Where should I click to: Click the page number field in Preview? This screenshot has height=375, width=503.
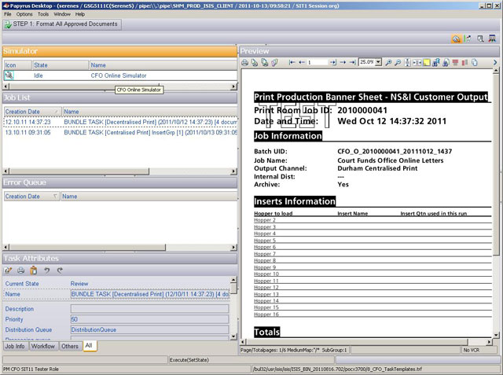pos(317,63)
